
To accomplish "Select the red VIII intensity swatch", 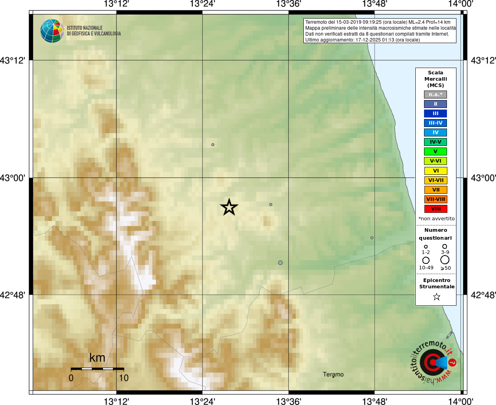I will click(435, 209).
